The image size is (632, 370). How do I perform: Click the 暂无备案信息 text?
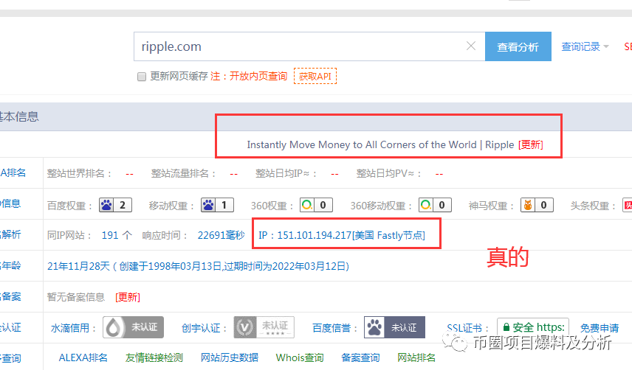76,297
